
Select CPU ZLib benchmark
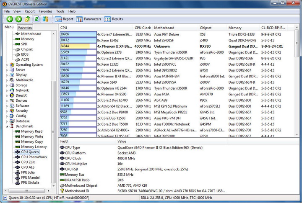pyautogui.click(x=29, y=162)
